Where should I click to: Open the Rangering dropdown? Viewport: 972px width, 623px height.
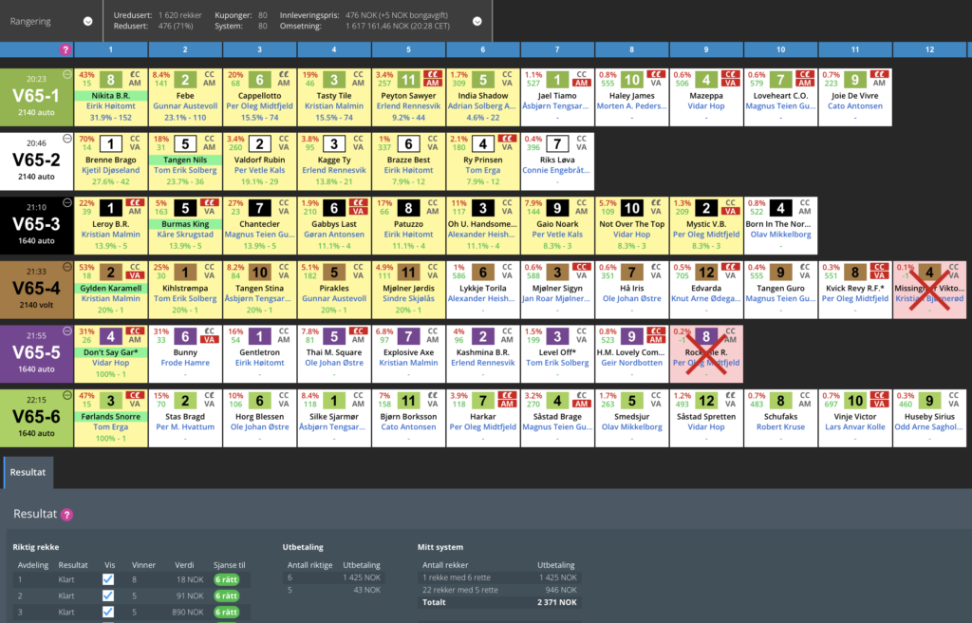(x=87, y=21)
